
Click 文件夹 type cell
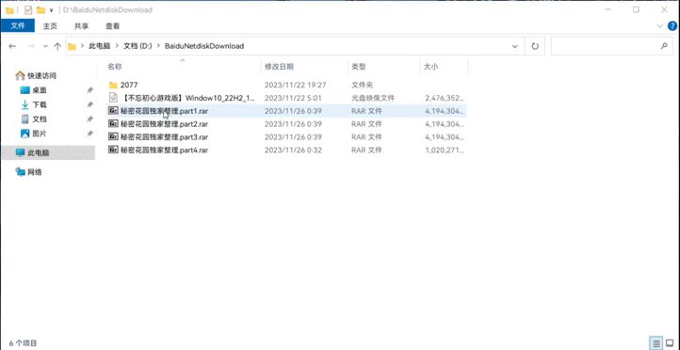[x=362, y=85]
